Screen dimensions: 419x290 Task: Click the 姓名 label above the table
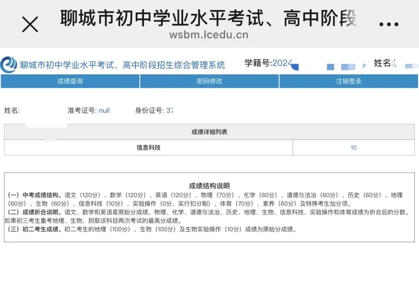click(12, 110)
